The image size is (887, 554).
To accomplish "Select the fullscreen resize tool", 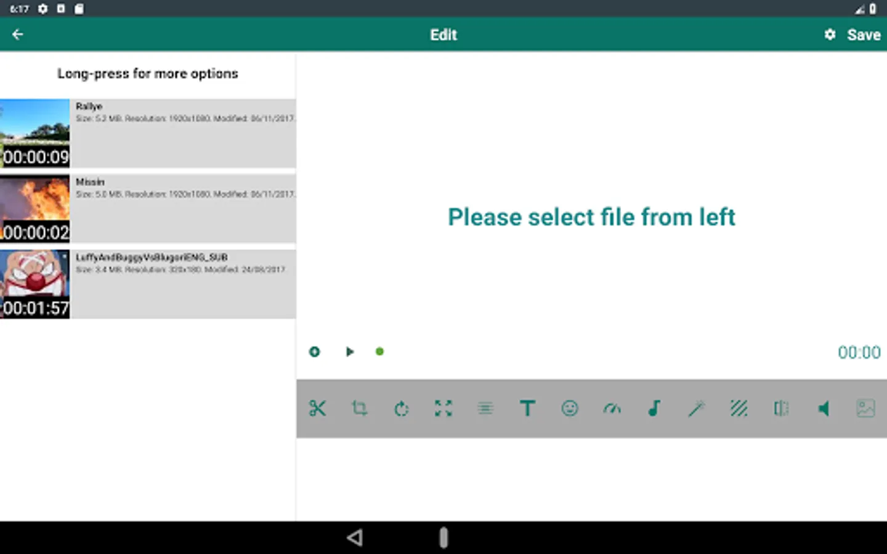I will tap(443, 408).
